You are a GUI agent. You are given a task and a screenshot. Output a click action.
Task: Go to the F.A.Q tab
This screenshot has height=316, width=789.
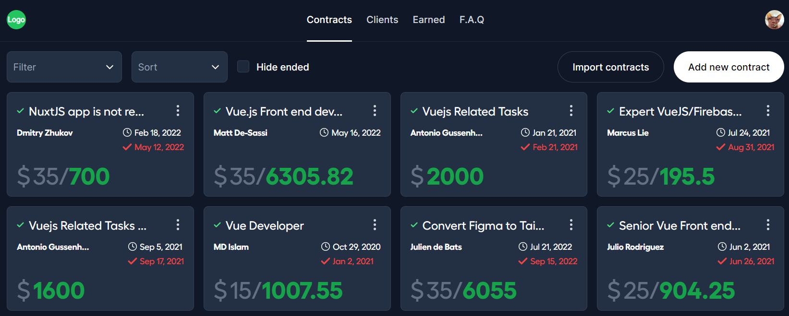tap(472, 20)
